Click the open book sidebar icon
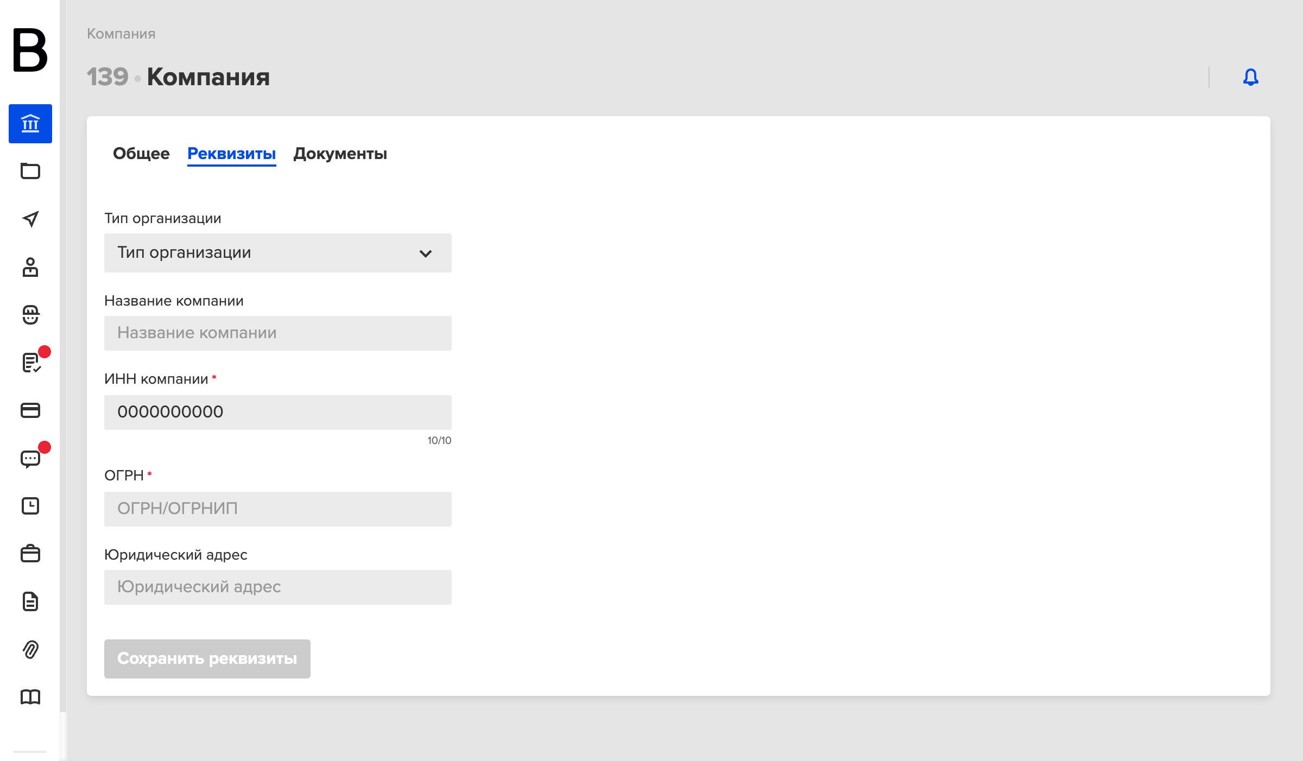 [30, 697]
